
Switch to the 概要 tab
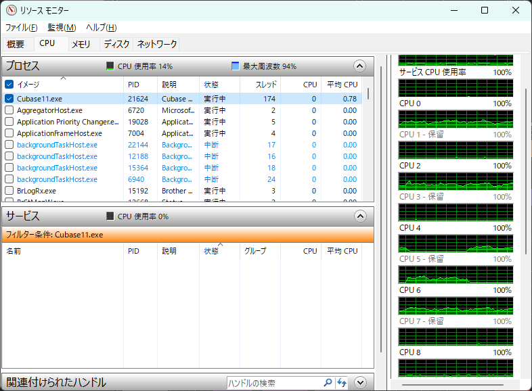[16, 44]
